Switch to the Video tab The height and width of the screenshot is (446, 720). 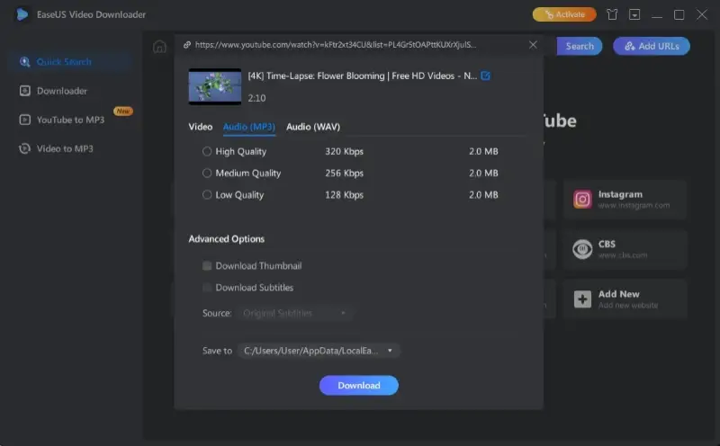pyautogui.click(x=200, y=127)
